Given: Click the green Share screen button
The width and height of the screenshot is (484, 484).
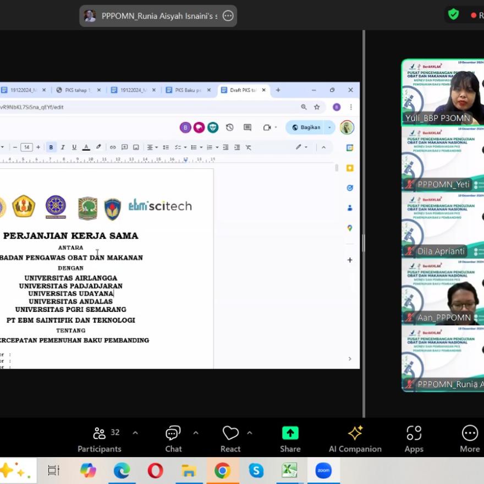Looking at the screenshot, I should click(290, 439).
